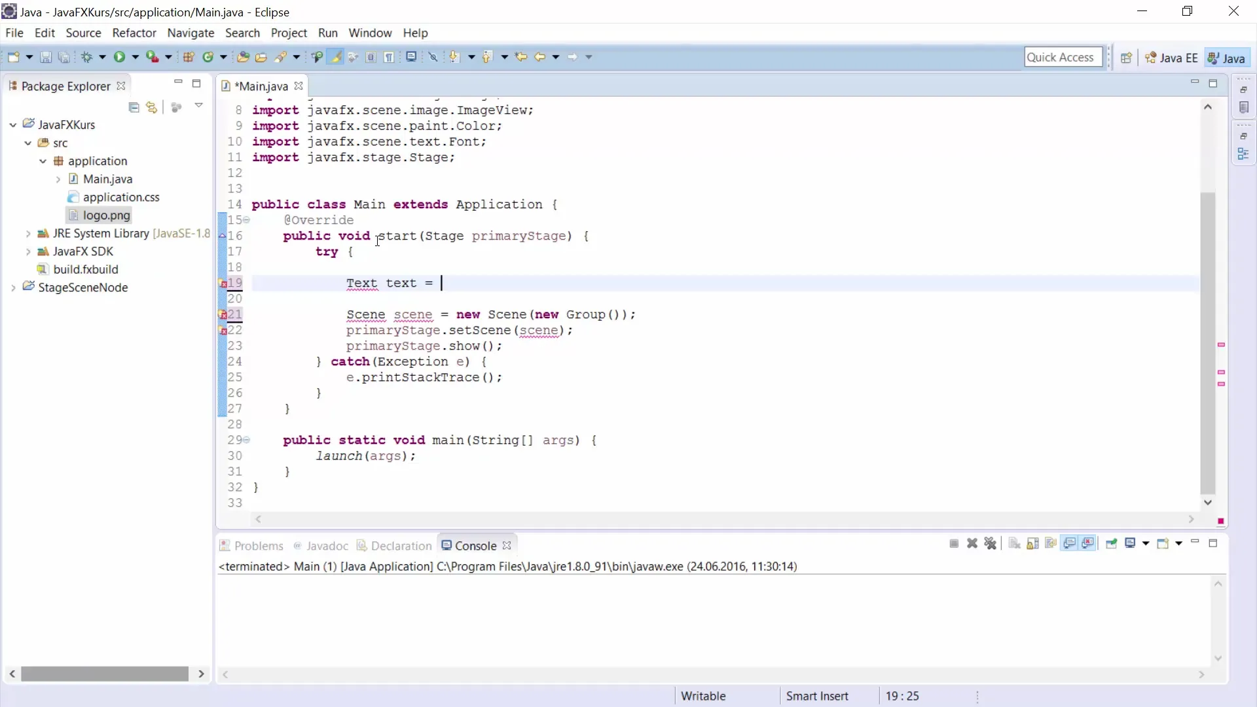
Task: Switch to the Javadoc tab
Action: coord(321,546)
